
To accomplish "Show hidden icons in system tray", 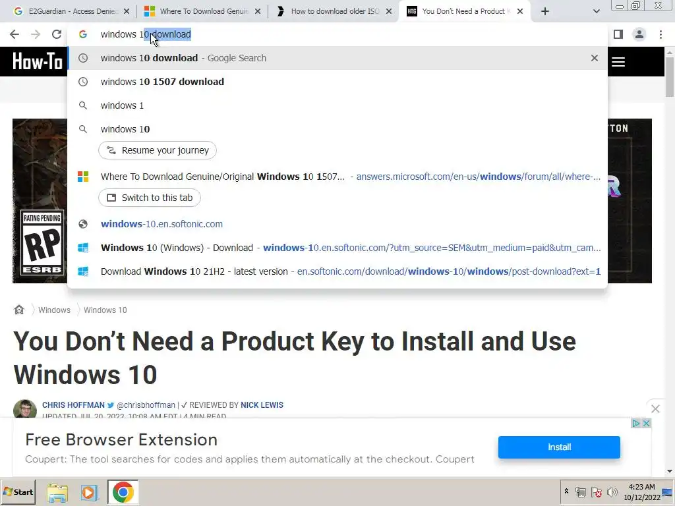I will click(566, 492).
